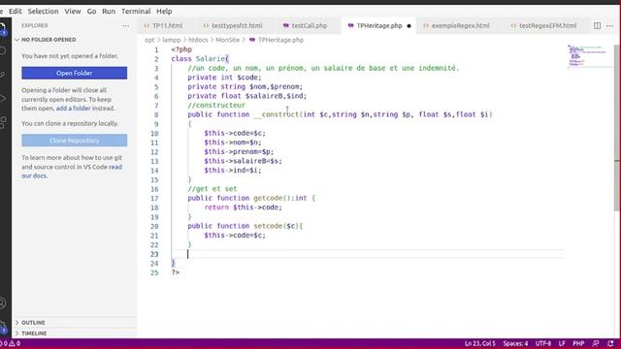Open the Manage gear icon
This screenshot has width=621, height=349.
click(2, 328)
